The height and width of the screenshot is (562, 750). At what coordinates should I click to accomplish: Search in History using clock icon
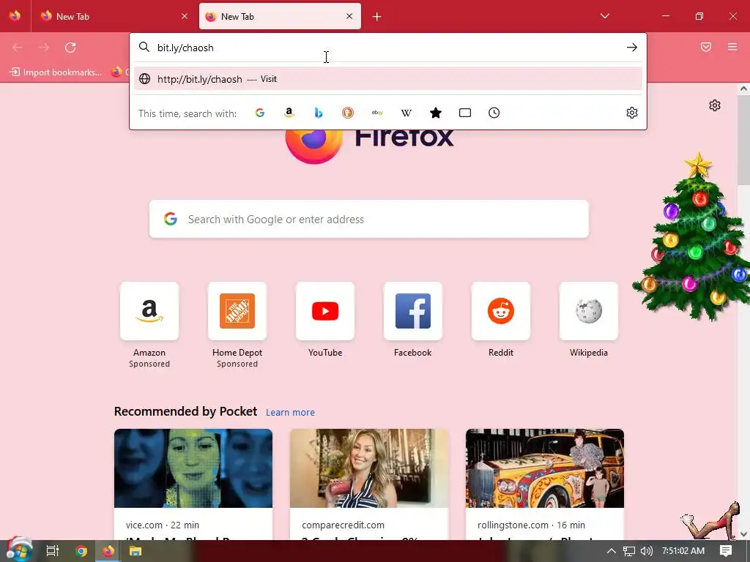click(x=494, y=113)
